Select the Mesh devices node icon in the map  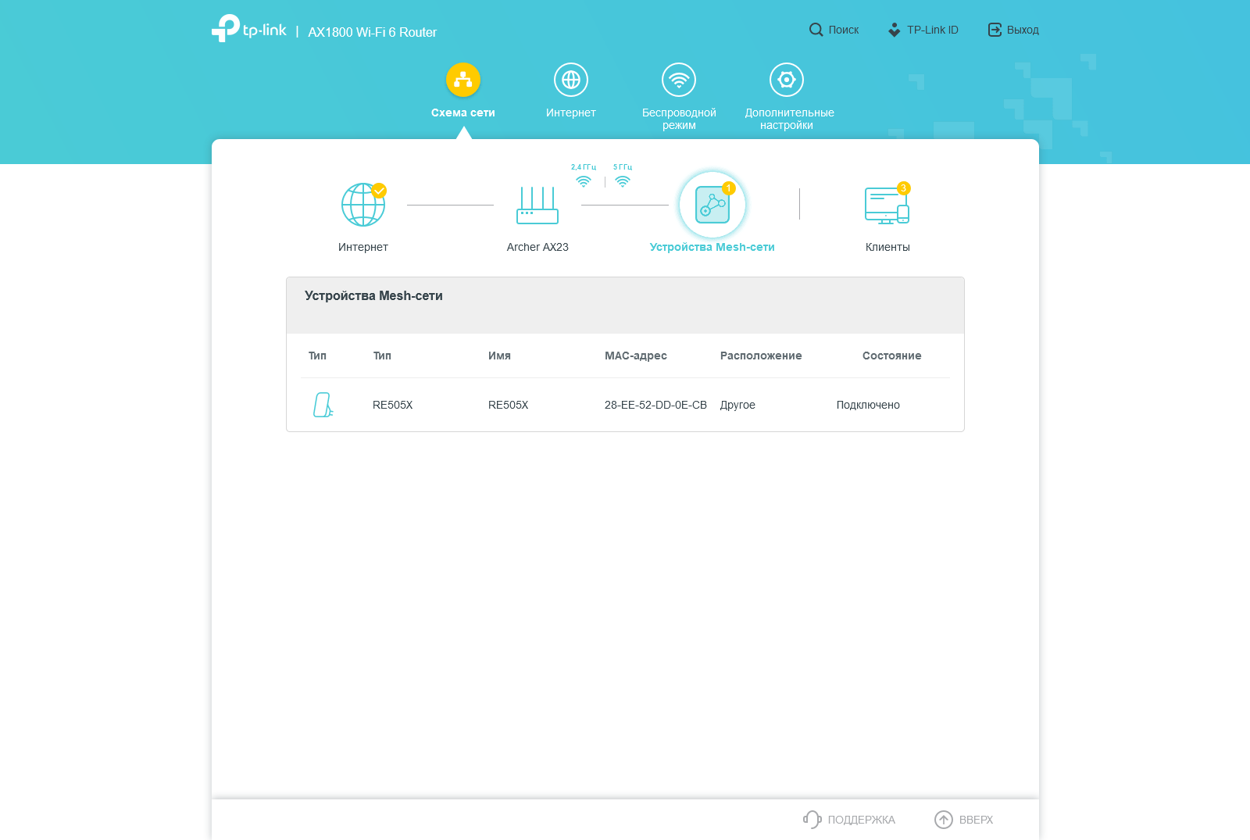(x=712, y=205)
